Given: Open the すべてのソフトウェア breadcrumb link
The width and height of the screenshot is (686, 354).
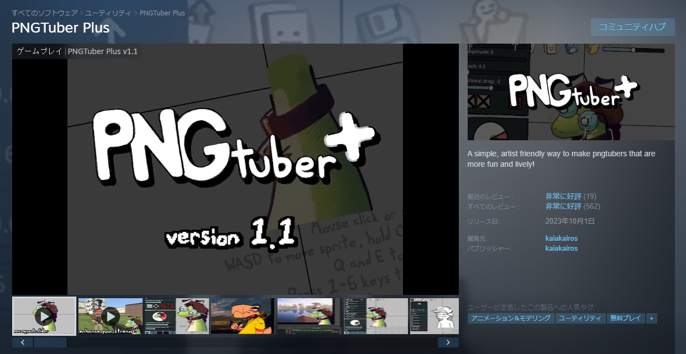Looking at the screenshot, I should tap(44, 13).
